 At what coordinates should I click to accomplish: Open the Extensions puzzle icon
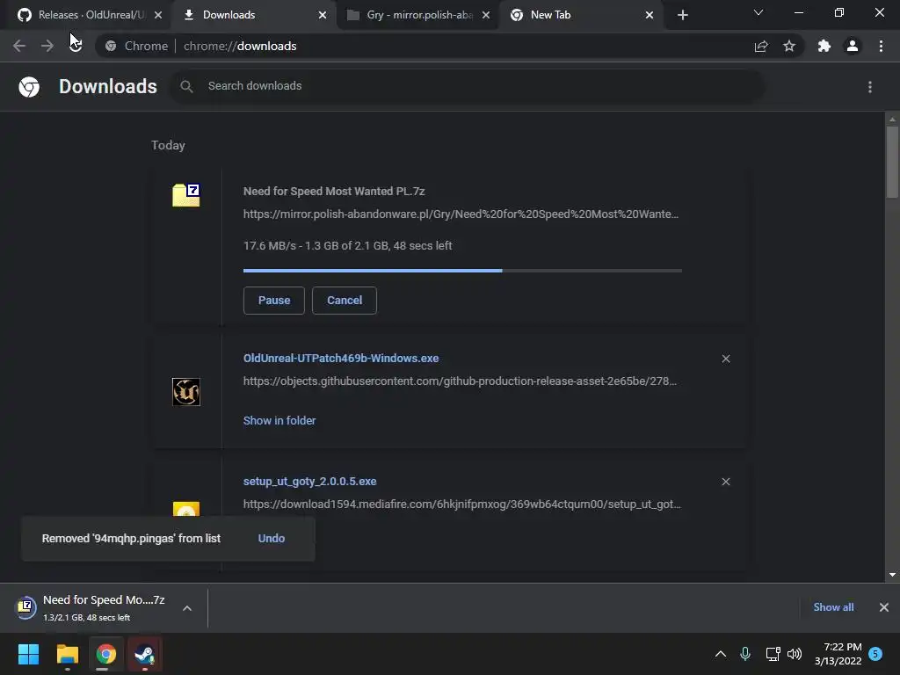tap(824, 46)
